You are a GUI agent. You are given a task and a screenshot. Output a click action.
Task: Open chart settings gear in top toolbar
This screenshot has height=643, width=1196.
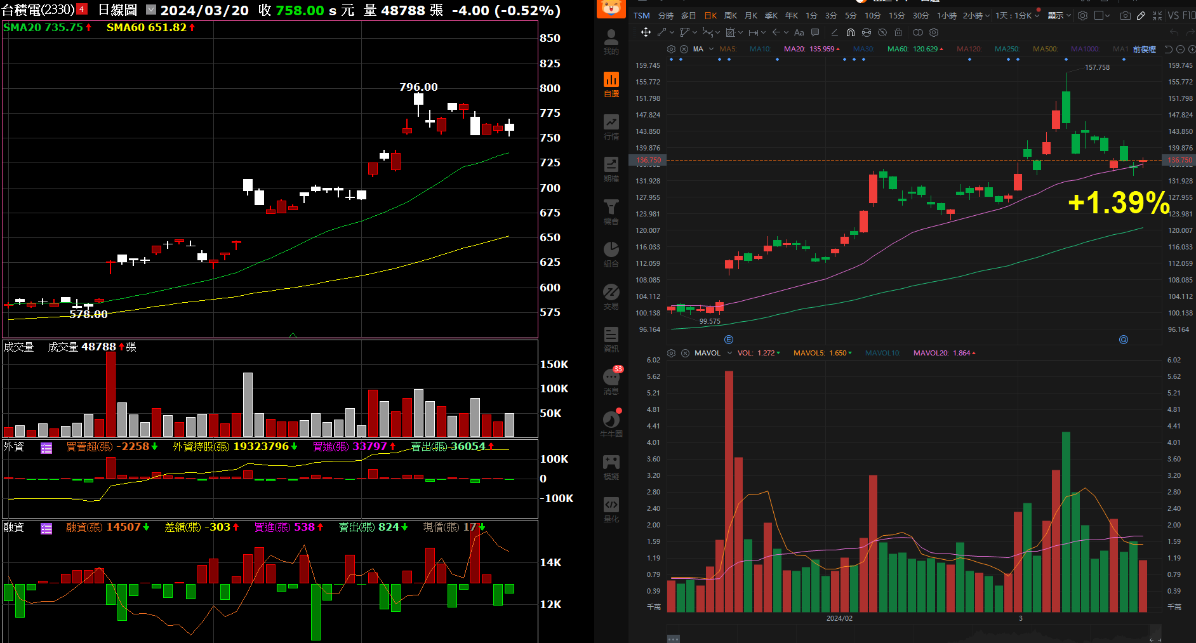pos(1082,15)
